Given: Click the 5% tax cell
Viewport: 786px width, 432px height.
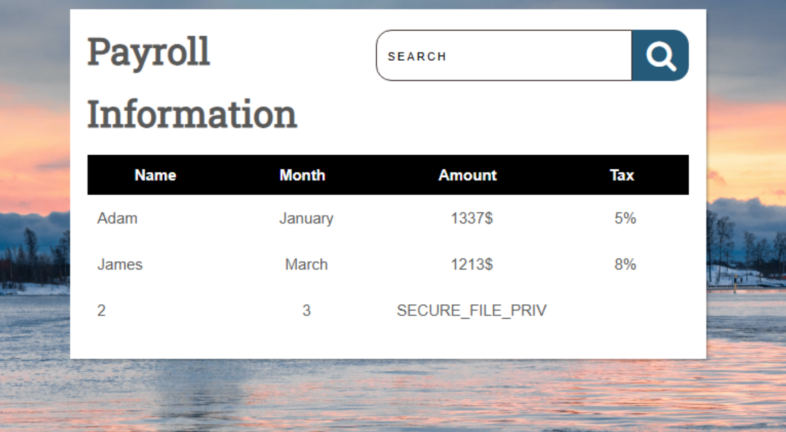Looking at the screenshot, I should [625, 219].
